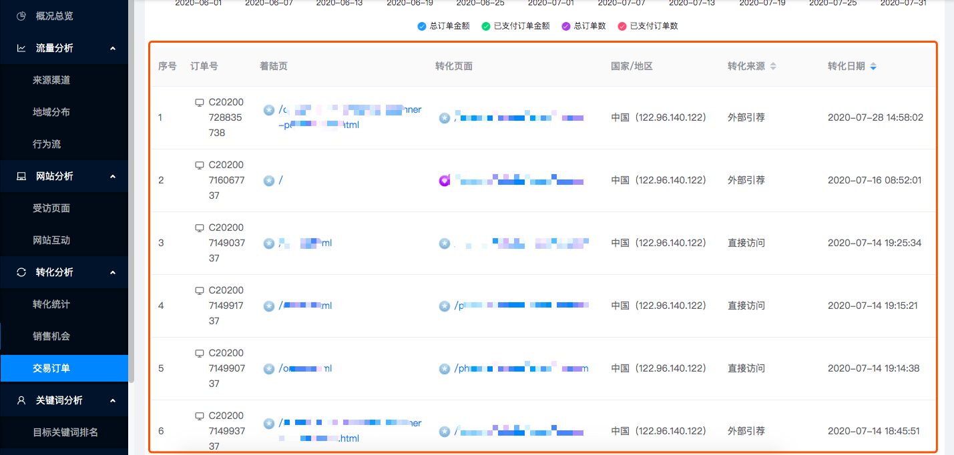The height and width of the screenshot is (455, 954).
Task: Toggle the purple 总订单数 legend swatch
Action: point(565,26)
